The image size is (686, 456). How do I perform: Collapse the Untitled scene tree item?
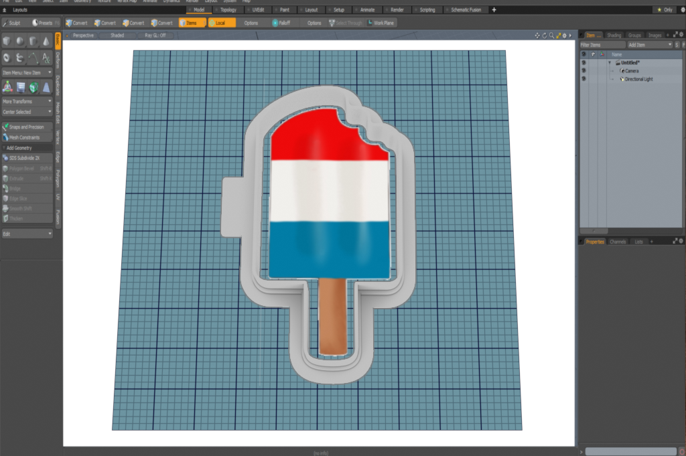coord(610,62)
